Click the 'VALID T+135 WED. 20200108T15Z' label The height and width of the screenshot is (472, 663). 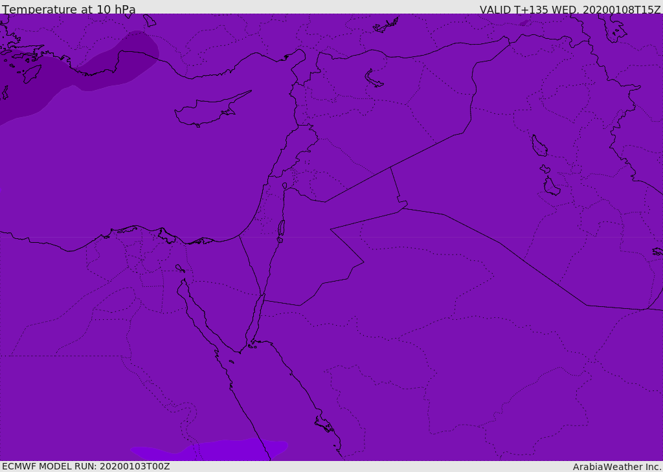click(x=570, y=9)
